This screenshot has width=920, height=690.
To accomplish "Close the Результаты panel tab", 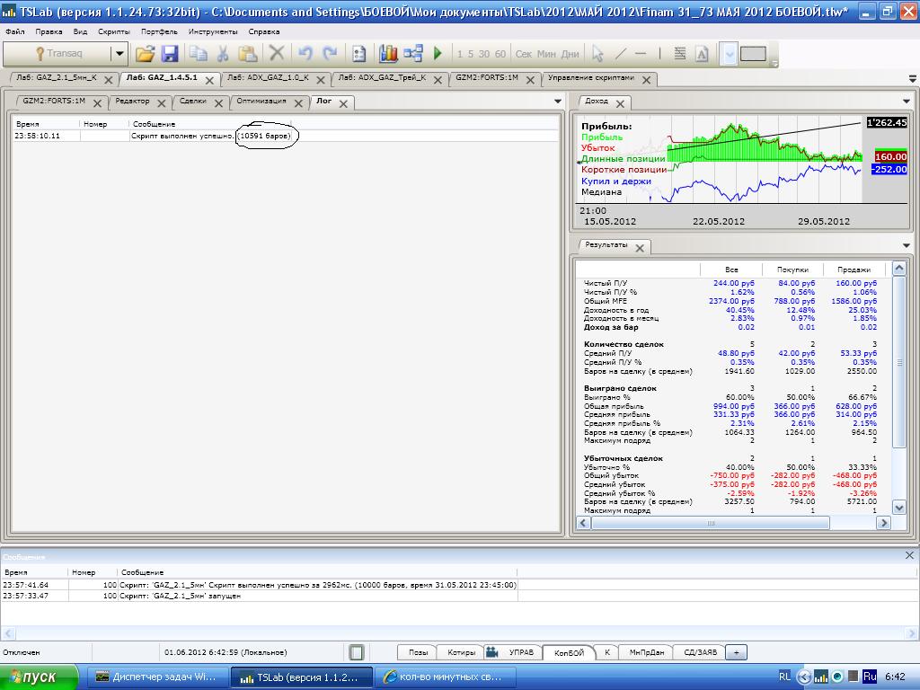I will 640,247.
